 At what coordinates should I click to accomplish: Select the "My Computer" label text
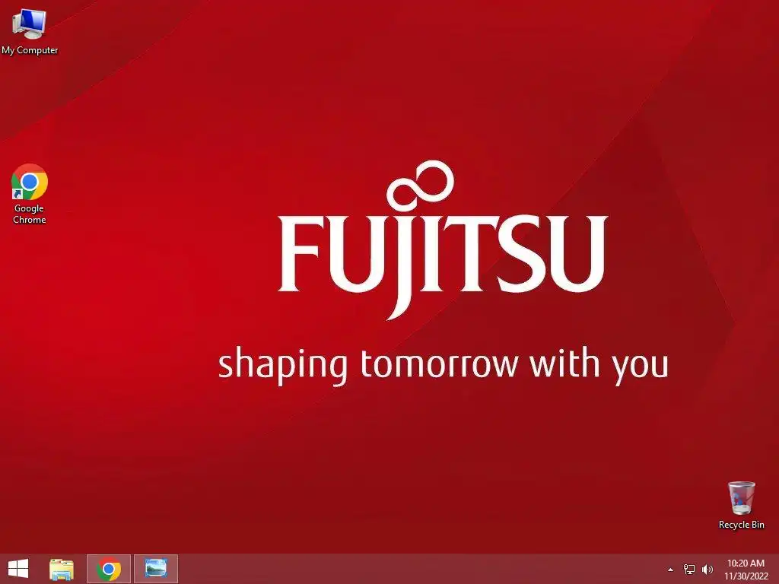coord(30,50)
